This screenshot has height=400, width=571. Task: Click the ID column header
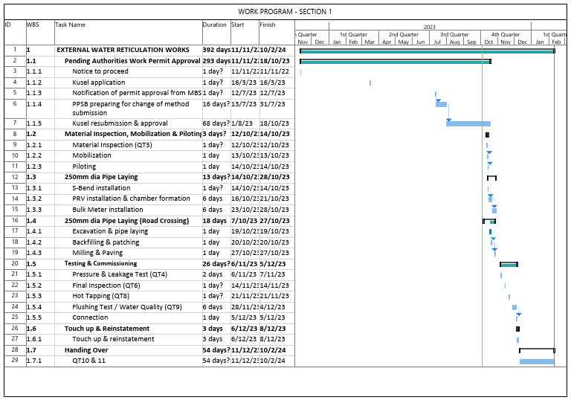click(7, 25)
